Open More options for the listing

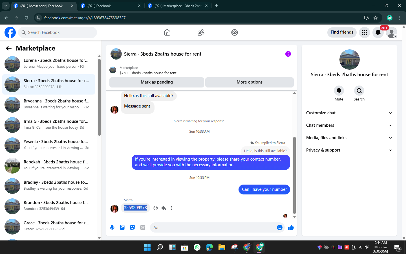tap(250, 82)
